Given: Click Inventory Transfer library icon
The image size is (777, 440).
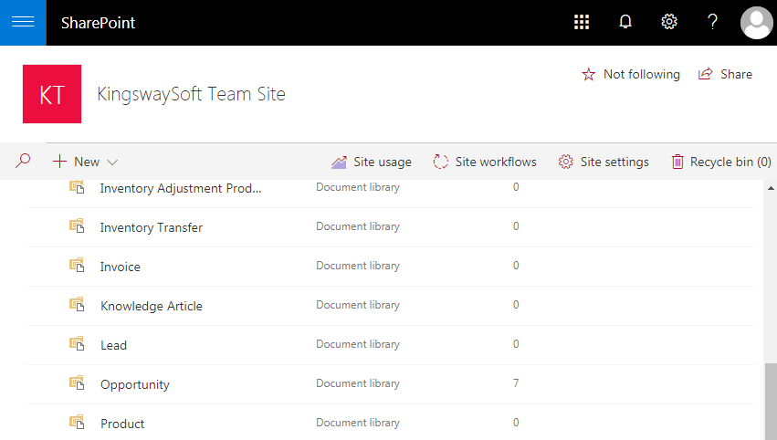Looking at the screenshot, I should click(x=77, y=226).
